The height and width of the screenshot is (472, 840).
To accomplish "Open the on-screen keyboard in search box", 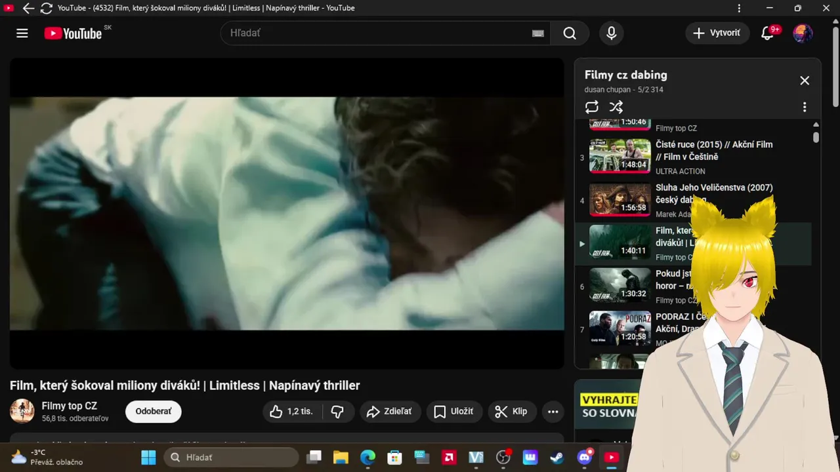I will (x=538, y=33).
